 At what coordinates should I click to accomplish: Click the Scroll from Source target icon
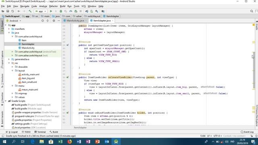43,21
